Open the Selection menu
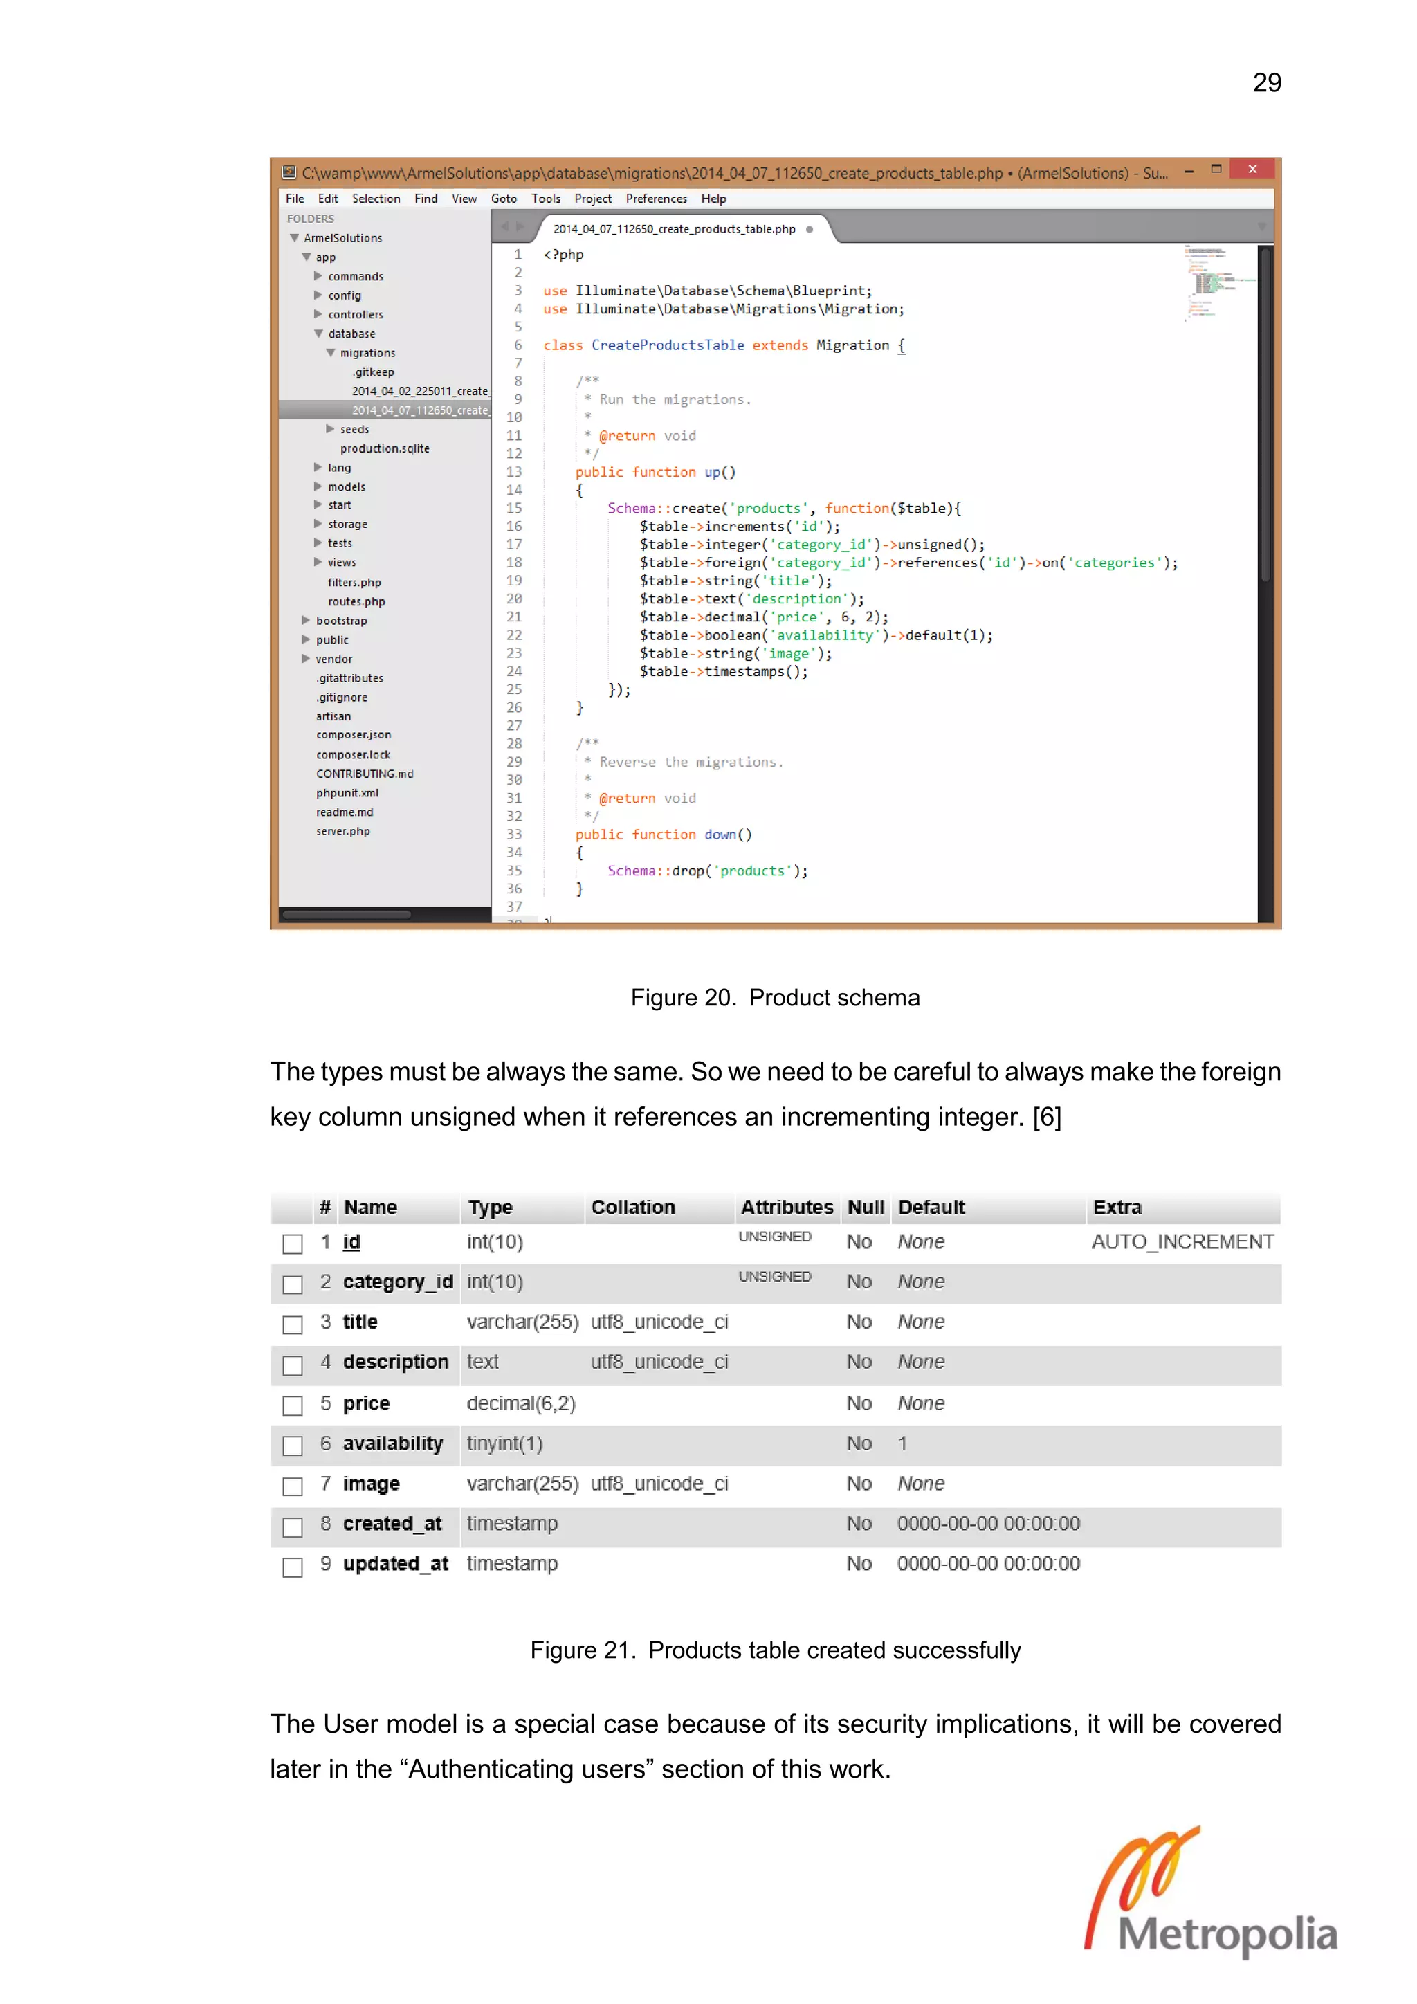 point(376,198)
